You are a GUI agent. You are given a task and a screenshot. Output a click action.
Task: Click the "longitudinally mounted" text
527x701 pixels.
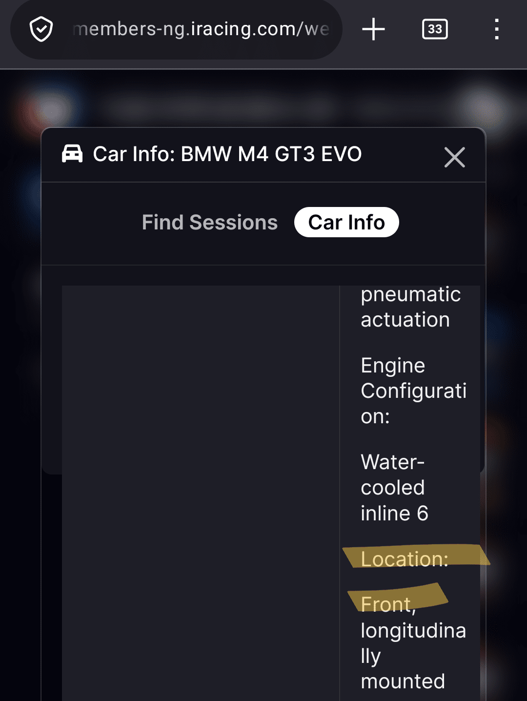tap(413, 656)
